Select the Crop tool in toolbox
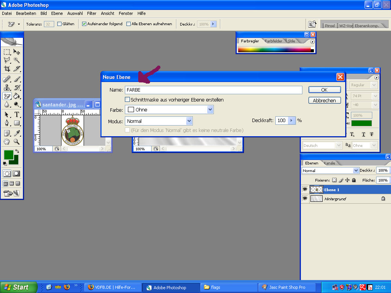Screen dimensions: 391x293 [x=7, y=69]
